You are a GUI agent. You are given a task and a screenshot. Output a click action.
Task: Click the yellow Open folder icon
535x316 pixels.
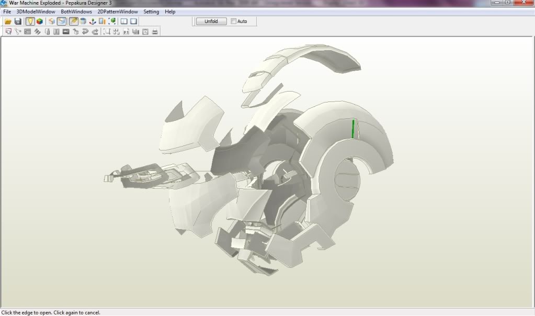[x=8, y=21]
